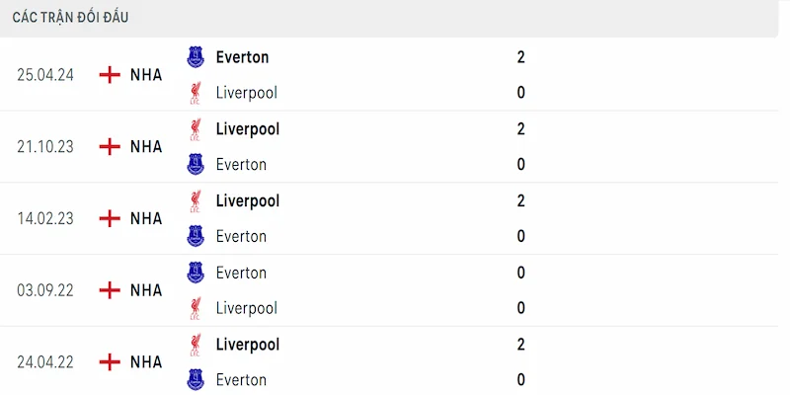Screen dimensions: 790x395
Task: Click Liverpool crest in 14.02.23 match
Action: click(196, 201)
